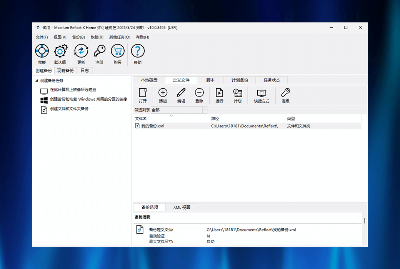Select the 编辑 pencil icon

click(181, 93)
